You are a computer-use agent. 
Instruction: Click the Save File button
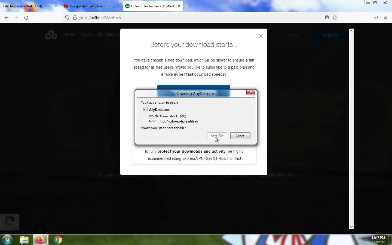click(x=217, y=136)
